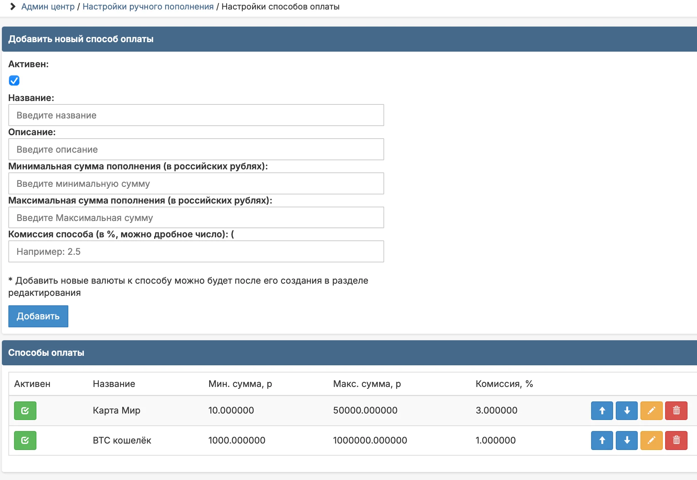This screenshot has width=697, height=480.
Task: Open Админ центр breadcrumb link
Action: tap(48, 6)
